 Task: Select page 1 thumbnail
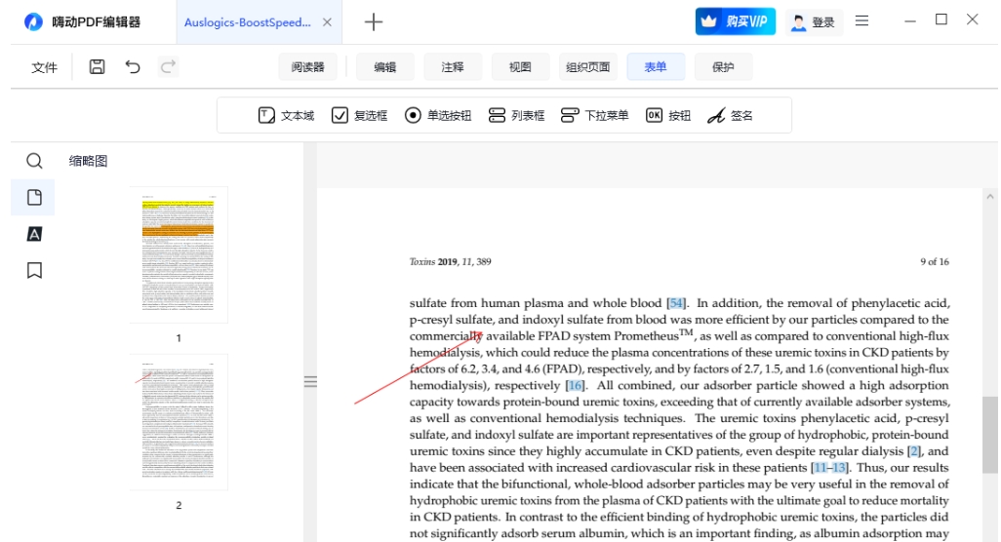(179, 254)
